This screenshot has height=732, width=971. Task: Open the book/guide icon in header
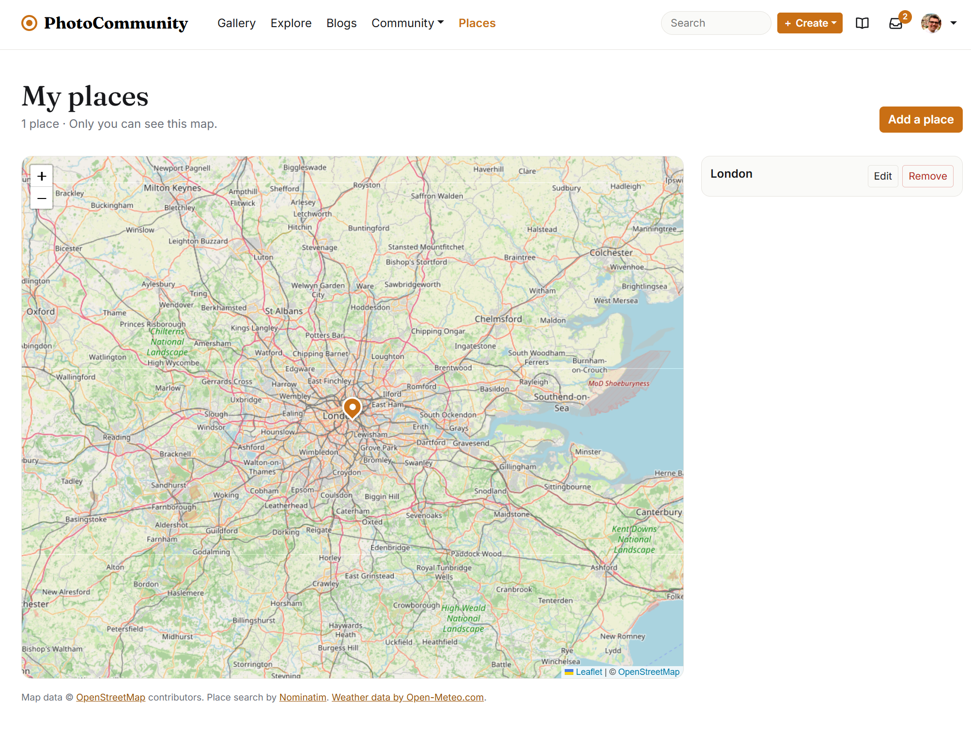click(862, 23)
